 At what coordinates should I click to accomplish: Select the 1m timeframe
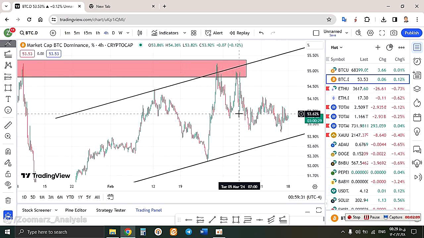[67, 33]
